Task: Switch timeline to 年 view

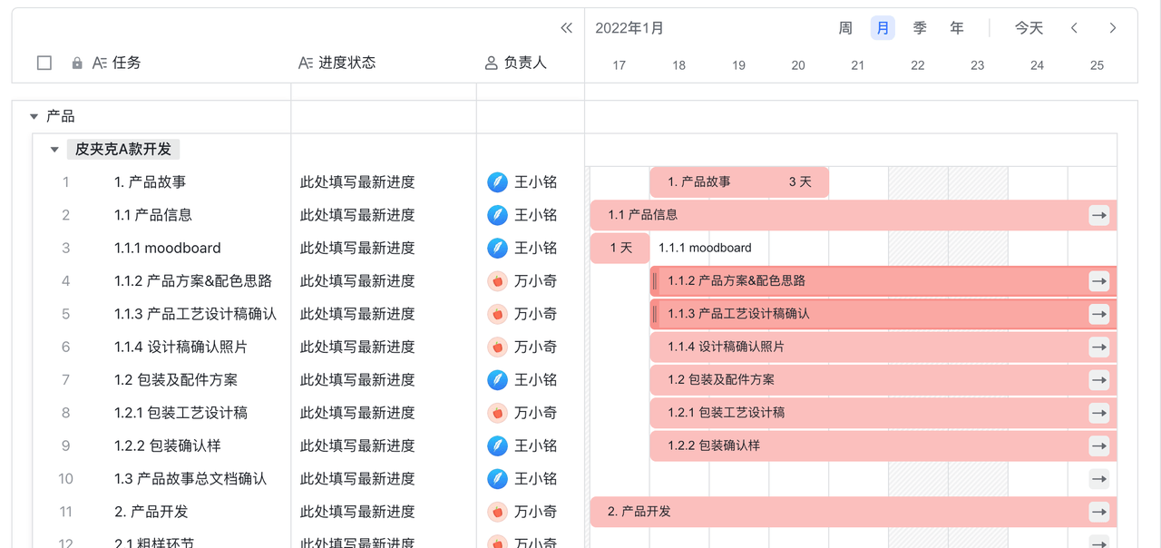Action: pos(957,28)
